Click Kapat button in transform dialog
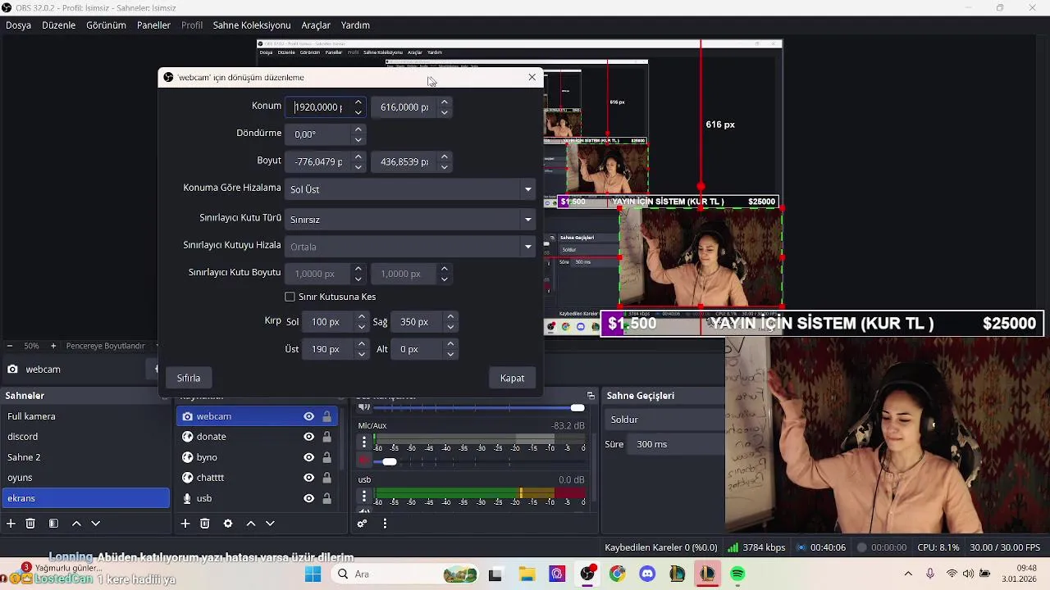The height and width of the screenshot is (590, 1050). point(512,378)
